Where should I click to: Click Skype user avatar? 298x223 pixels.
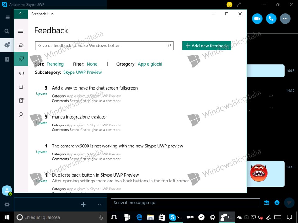tap(7, 190)
